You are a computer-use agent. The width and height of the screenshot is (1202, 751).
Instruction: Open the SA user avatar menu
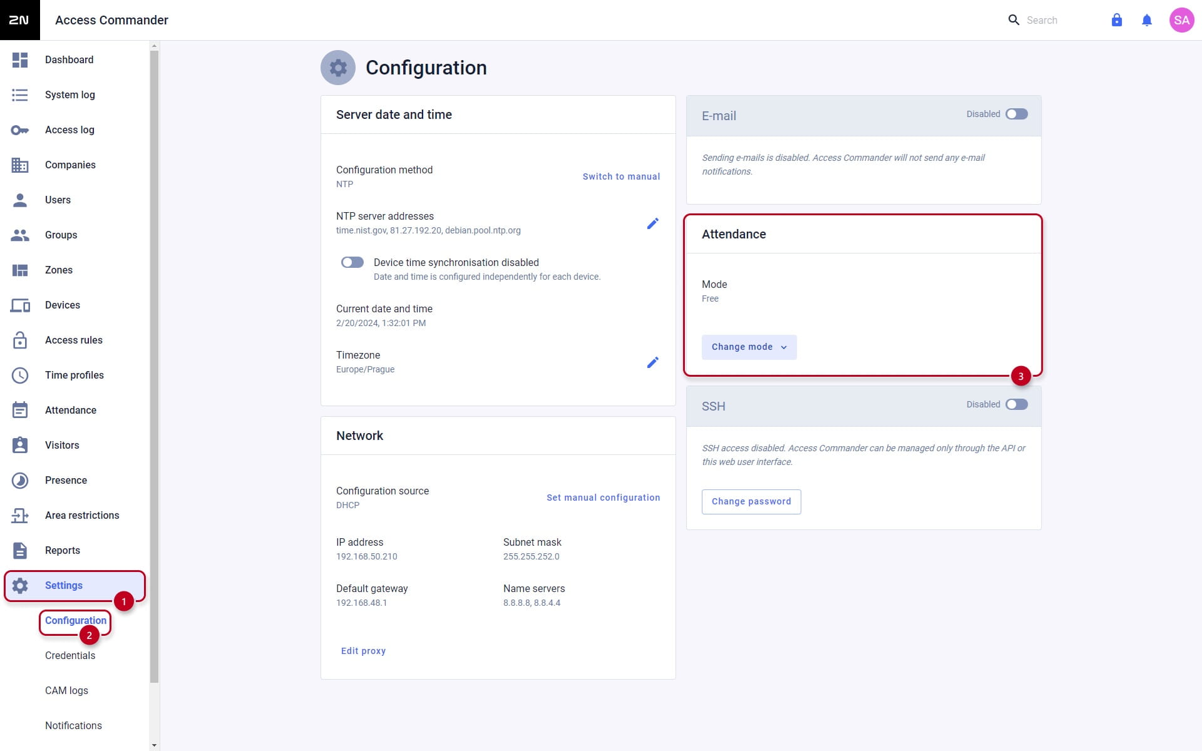click(x=1182, y=20)
